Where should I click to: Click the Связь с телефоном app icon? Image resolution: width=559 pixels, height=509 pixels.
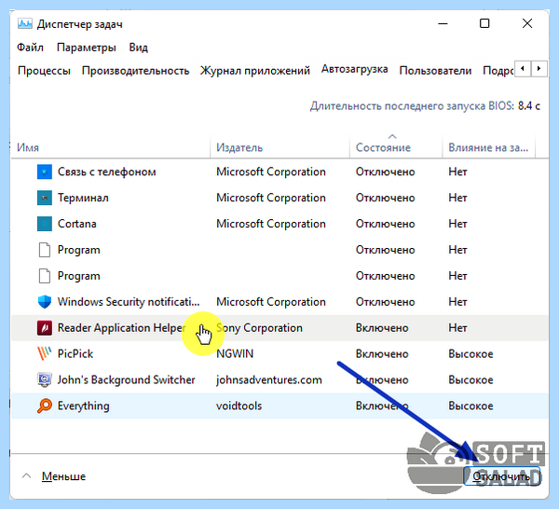tap(45, 172)
